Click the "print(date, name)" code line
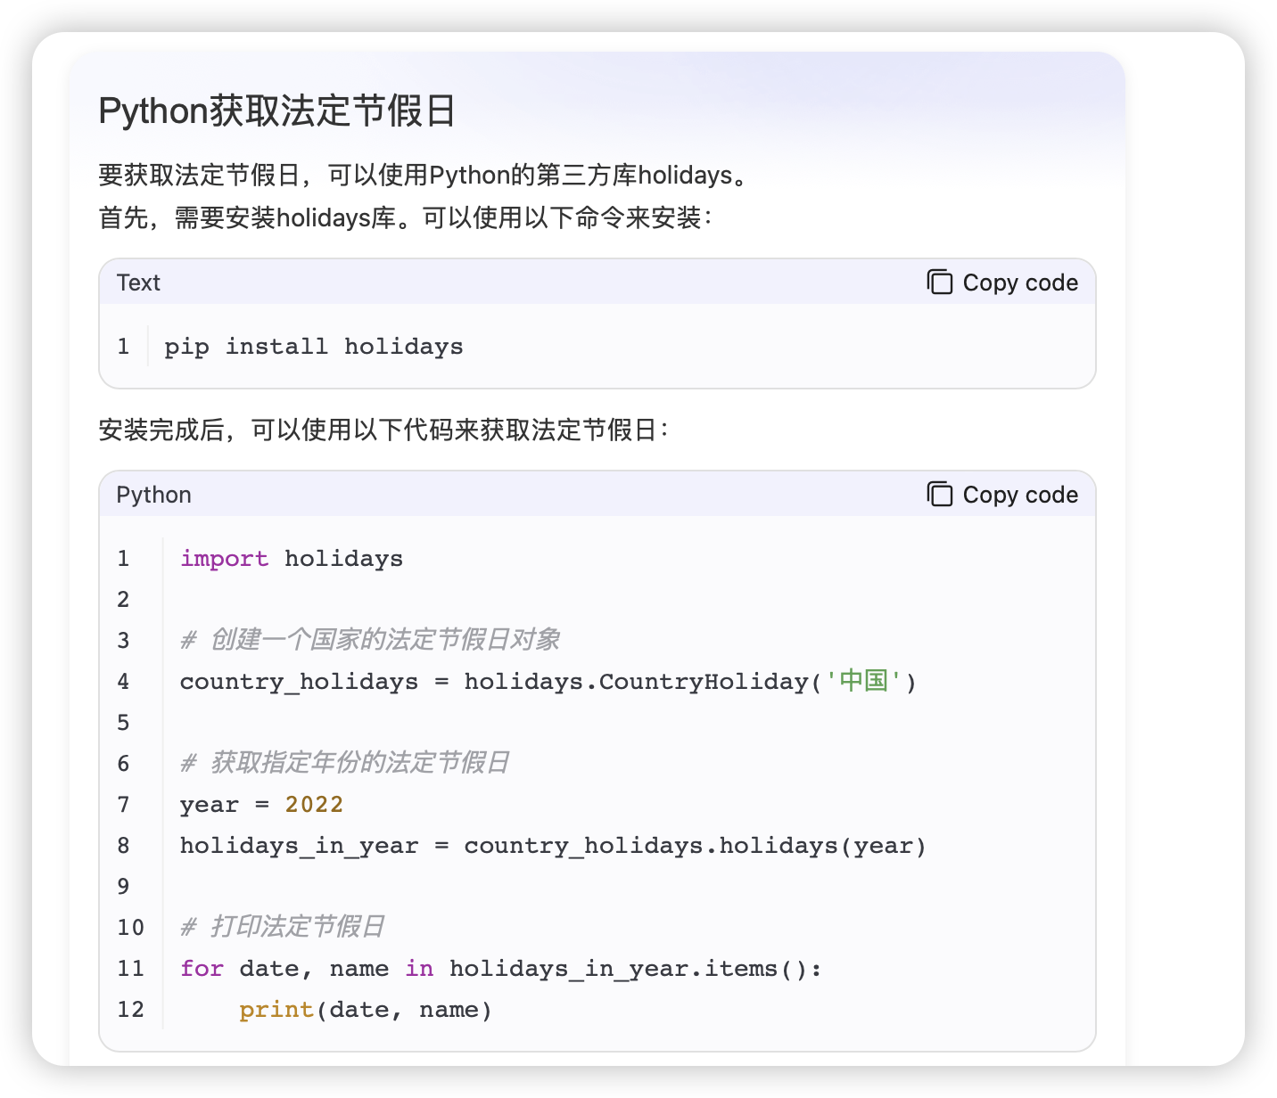Viewport: 1277px width, 1098px height. (366, 1010)
